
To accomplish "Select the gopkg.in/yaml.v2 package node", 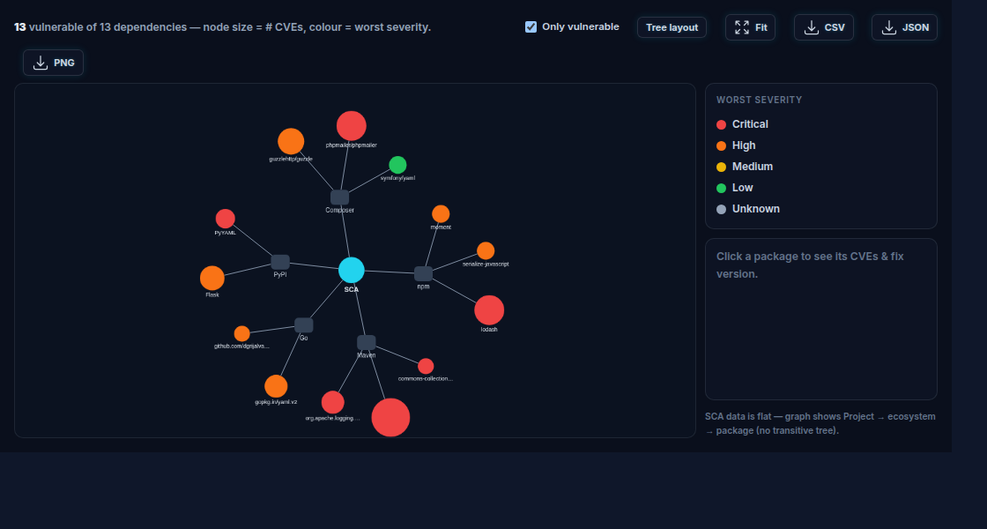I will pos(276,387).
